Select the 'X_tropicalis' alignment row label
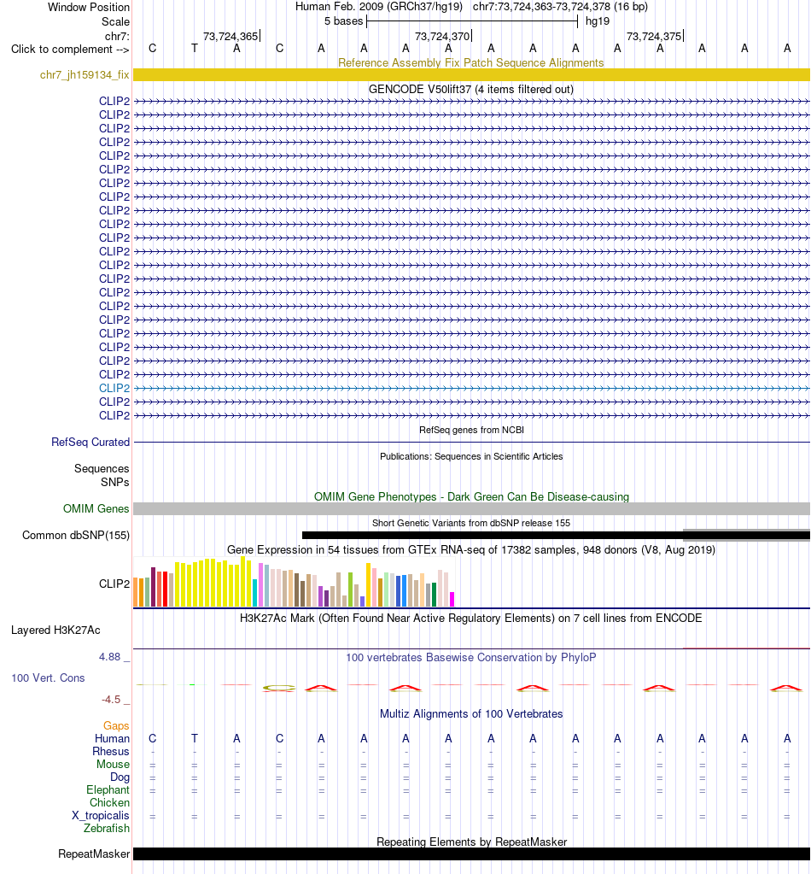 [100, 815]
